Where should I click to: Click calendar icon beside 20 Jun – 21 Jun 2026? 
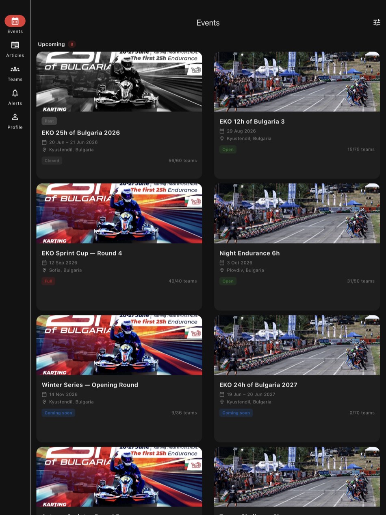tap(44, 142)
